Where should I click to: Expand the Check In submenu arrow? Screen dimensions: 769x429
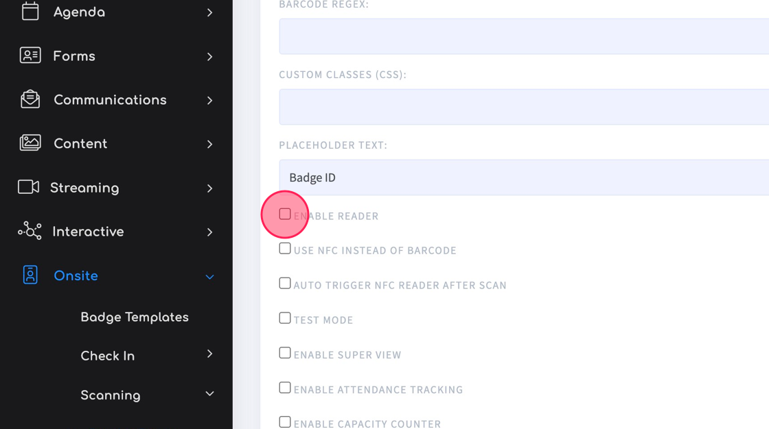pyautogui.click(x=210, y=354)
